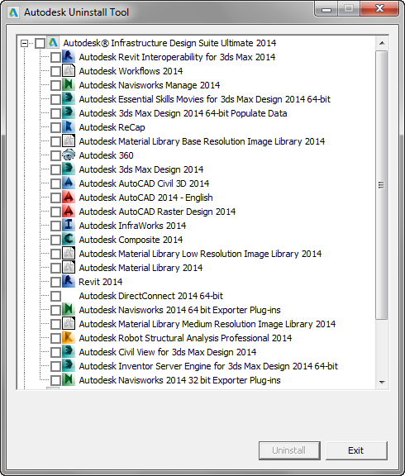Select 'Autodesk 3ds Max Design 2014 64-bit Populate Data' text

click(183, 113)
